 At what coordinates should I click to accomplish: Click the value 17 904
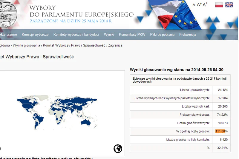(x=223, y=98)
